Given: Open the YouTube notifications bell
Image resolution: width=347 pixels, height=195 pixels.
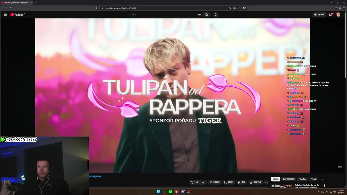Looking at the screenshot, I should (x=330, y=15).
